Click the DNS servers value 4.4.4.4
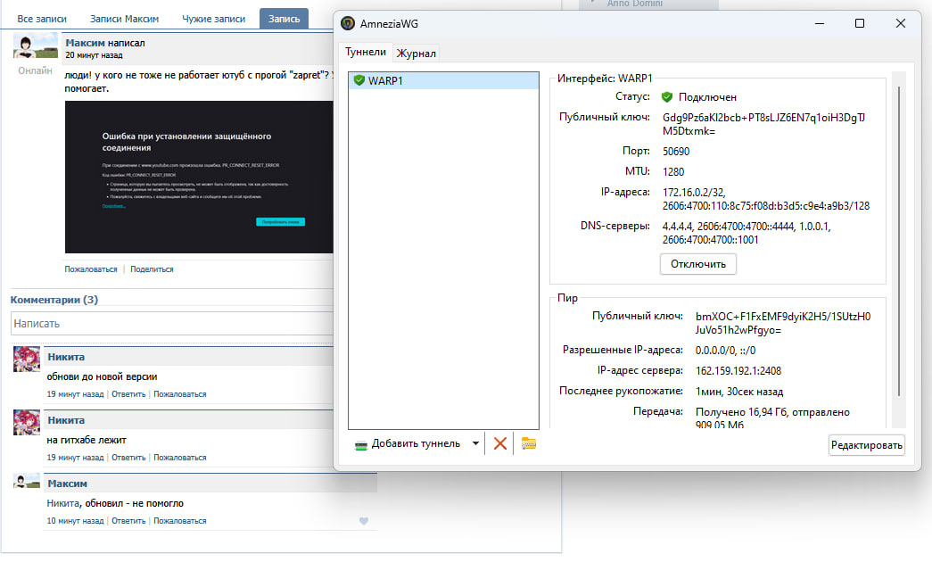932x587 pixels. pyautogui.click(x=677, y=227)
